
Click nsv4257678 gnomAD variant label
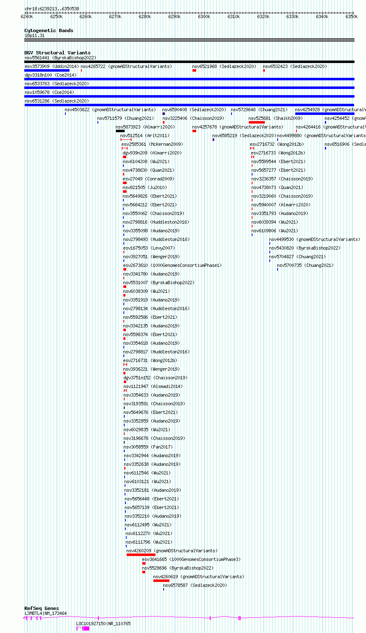click(238, 127)
